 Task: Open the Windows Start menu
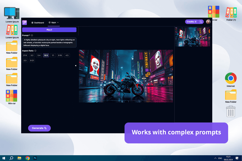(4, 158)
